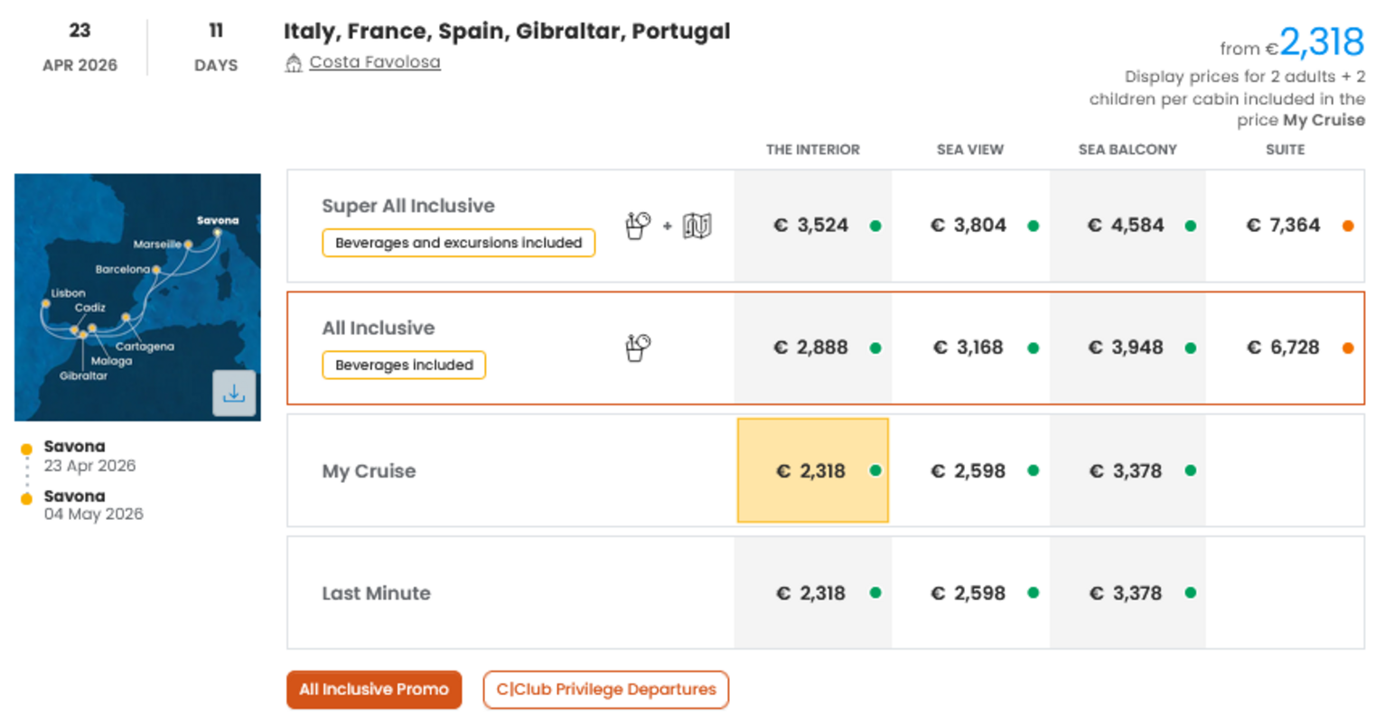Open the Costa Favolosa ship link
Viewport: 1375px width, 722px height.
point(375,62)
